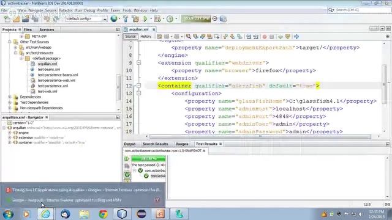Image resolution: width=392 pixels, height=220 pixels.
Task: Click the Build Project hammer icon
Action: tap(126, 19)
